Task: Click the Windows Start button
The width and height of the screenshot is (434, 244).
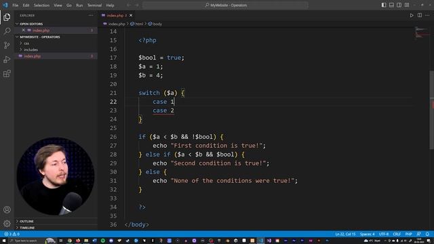Action: 4,241
